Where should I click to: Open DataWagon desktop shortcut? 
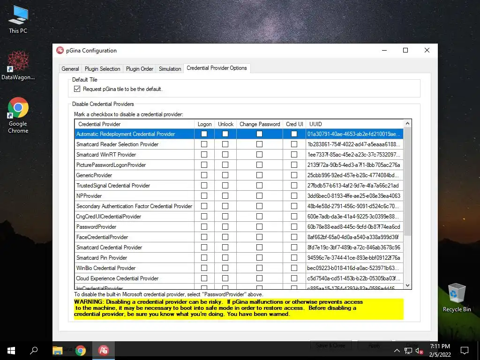click(x=18, y=66)
